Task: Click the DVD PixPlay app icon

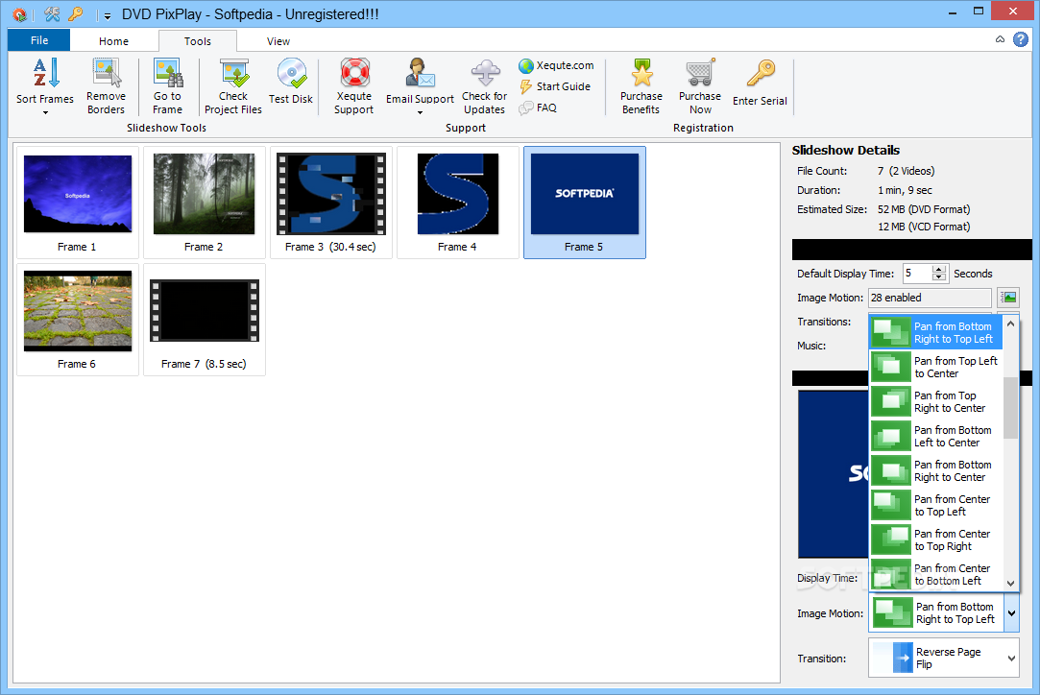Action: (19, 14)
